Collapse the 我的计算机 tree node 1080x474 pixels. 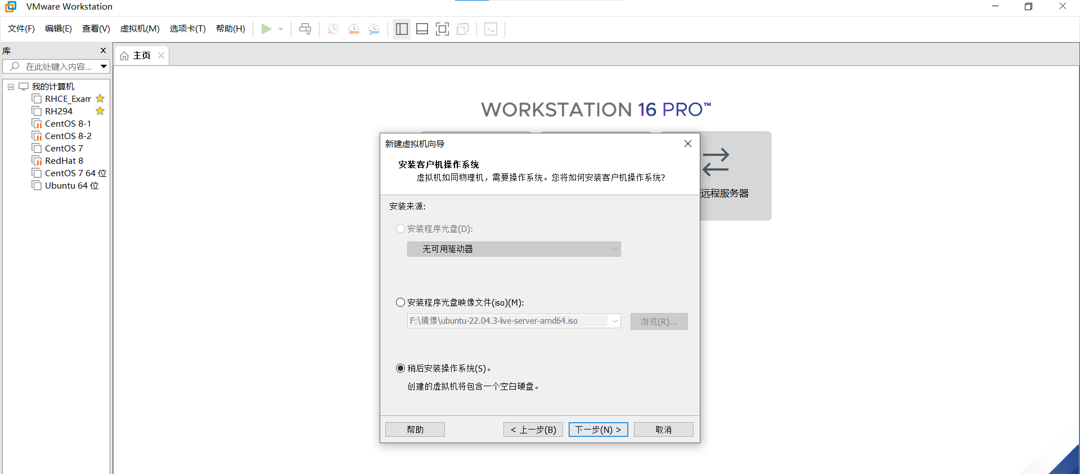click(x=11, y=87)
